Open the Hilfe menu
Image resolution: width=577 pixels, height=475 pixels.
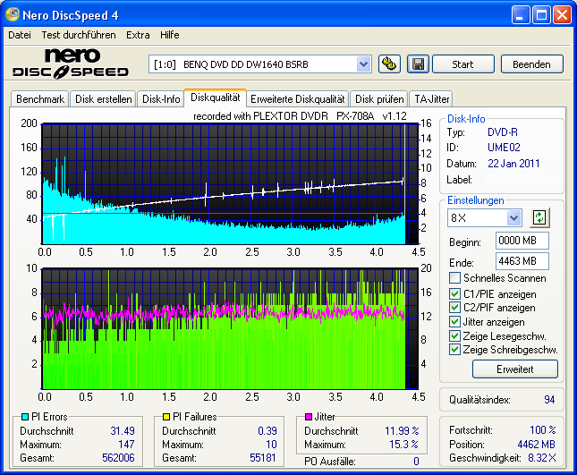[170, 35]
